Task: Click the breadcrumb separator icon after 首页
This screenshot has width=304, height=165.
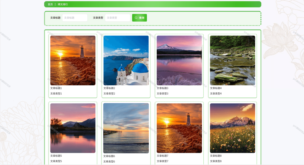Action: (x=55, y=4)
